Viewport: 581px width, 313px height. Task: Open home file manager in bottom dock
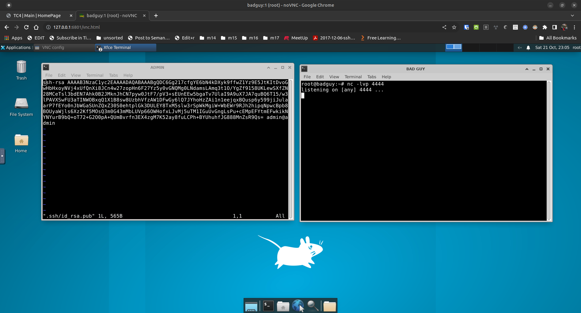(283, 306)
